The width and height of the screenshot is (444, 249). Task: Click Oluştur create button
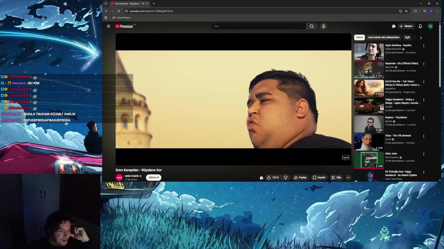pyautogui.click(x=406, y=26)
